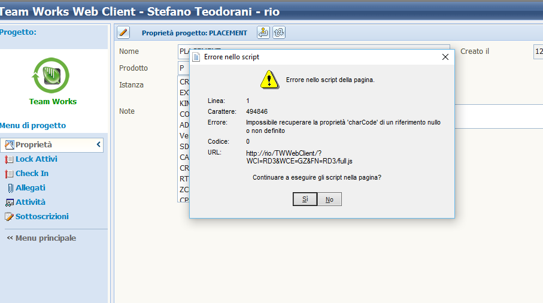Click the Note field label
This screenshot has width=543, height=303.
point(127,111)
